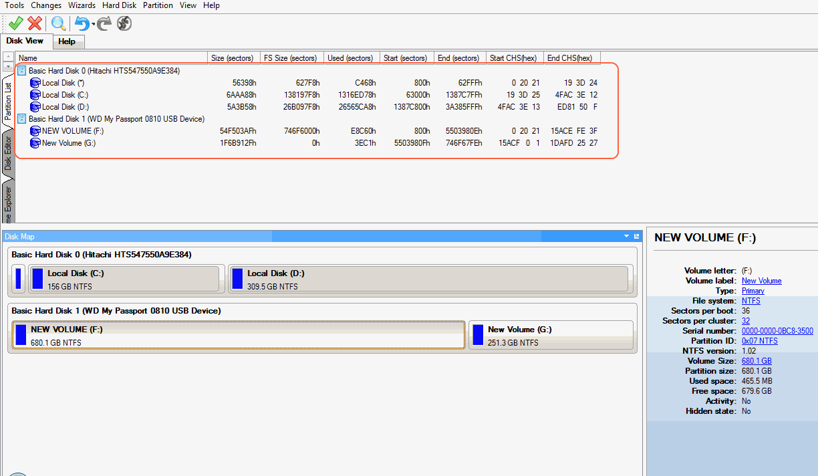Select Local Disk (D:) block in Disk Map
Image resolution: width=818 pixels, height=476 pixels.
click(x=428, y=279)
